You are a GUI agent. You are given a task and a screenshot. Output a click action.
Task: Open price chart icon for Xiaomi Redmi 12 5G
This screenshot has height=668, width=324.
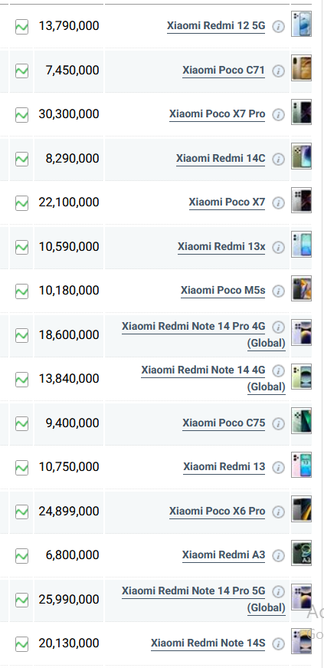click(x=21, y=26)
